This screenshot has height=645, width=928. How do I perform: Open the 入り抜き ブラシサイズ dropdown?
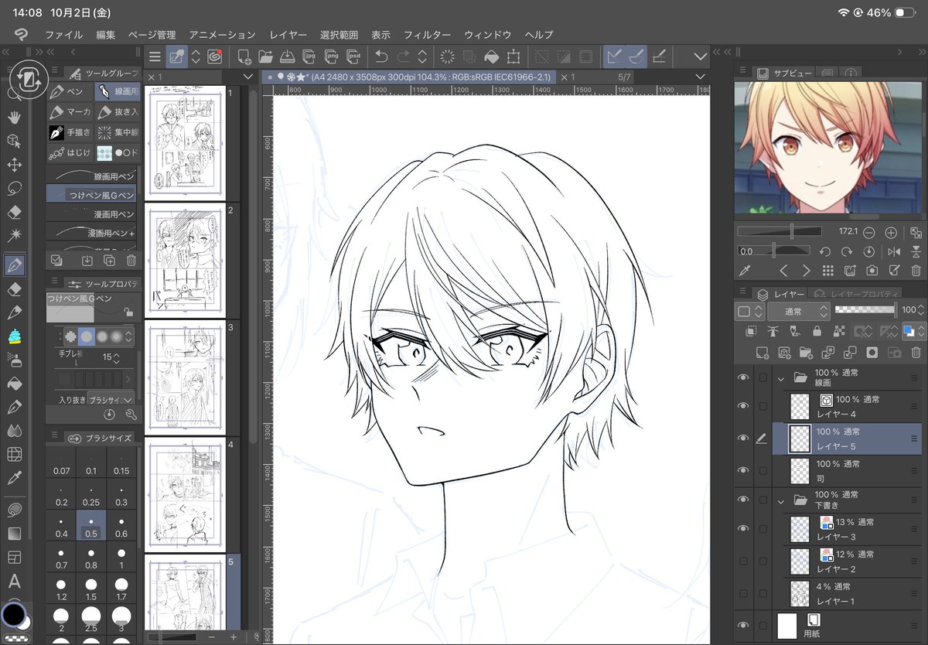point(111,399)
